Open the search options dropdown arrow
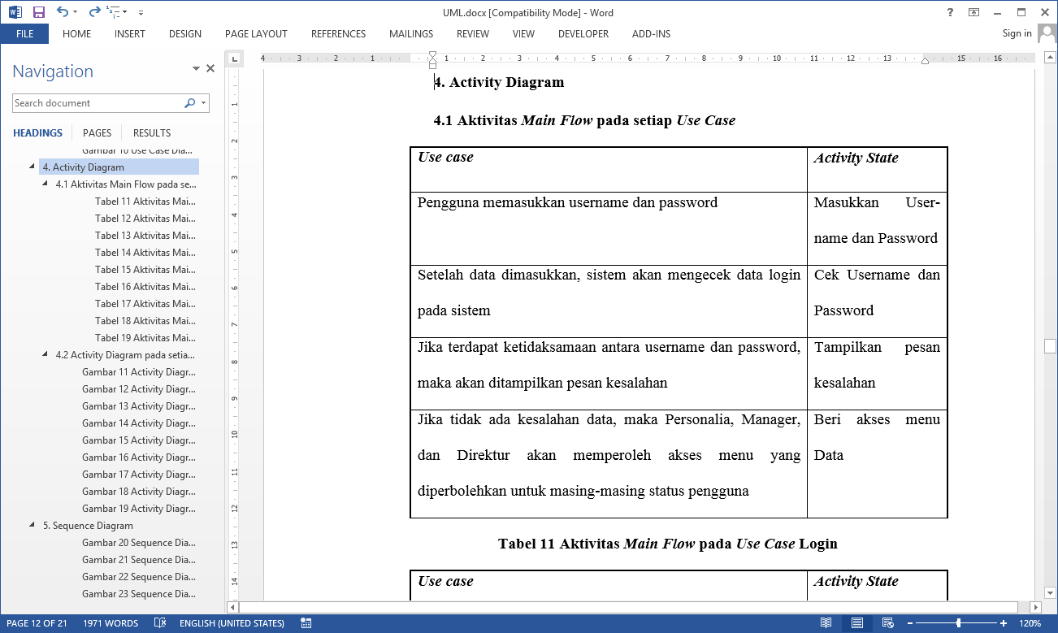The height and width of the screenshot is (633, 1058). 203,103
